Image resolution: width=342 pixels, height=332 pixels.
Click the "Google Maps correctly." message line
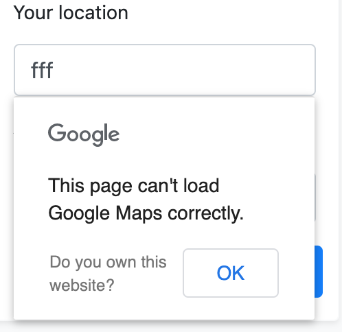pos(146,213)
